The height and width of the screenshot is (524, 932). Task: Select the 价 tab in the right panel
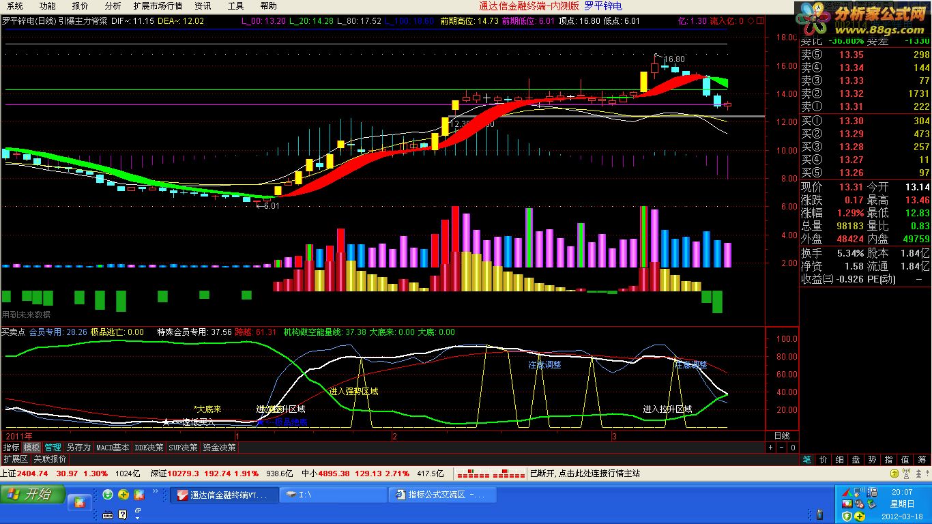click(x=824, y=460)
